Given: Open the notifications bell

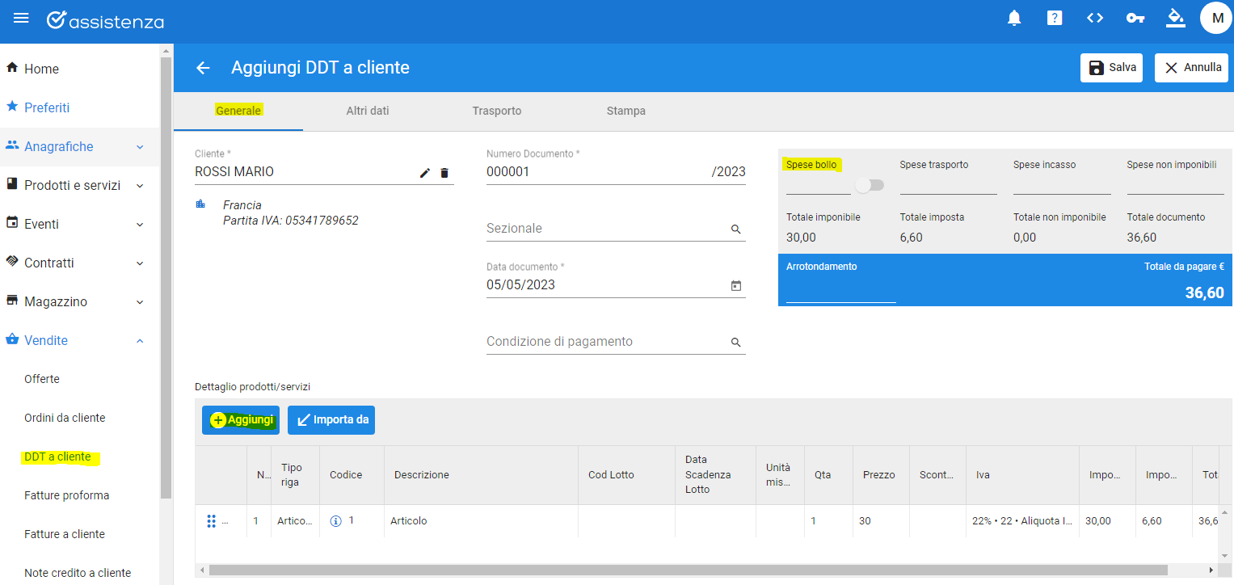Looking at the screenshot, I should 1014,18.
